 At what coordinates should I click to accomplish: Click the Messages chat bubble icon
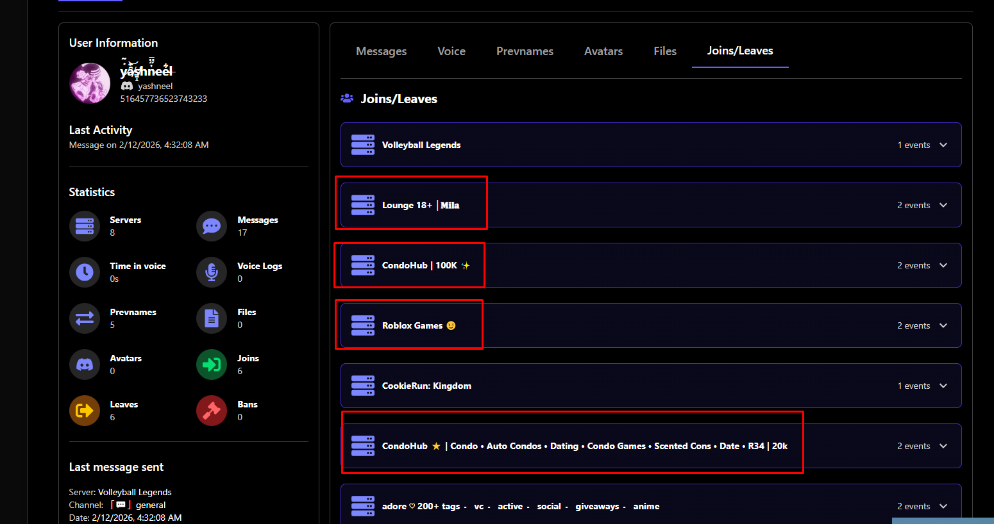point(212,226)
